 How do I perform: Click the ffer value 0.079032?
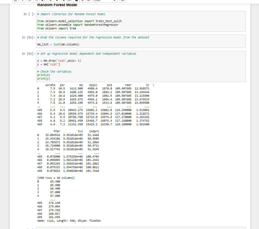pyautogui.click(x=53, y=171)
